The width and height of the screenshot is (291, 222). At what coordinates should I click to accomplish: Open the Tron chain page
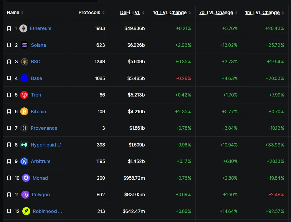click(x=36, y=95)
